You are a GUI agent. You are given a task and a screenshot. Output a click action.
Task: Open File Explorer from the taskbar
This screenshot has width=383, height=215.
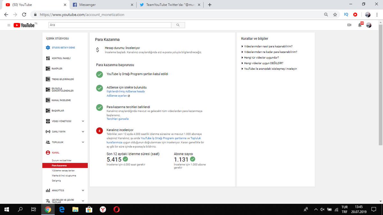(x=75, y=209)
